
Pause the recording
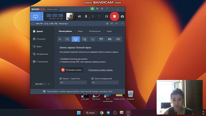click(x=107, y=16)
